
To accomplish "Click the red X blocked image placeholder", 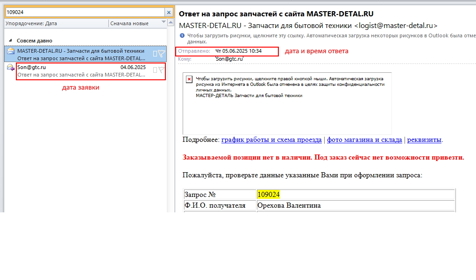I will point(189,79).
